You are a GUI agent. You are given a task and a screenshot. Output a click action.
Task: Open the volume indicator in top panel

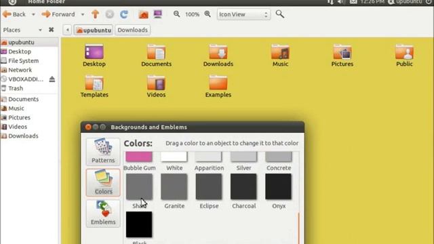(x=340, y=2)
